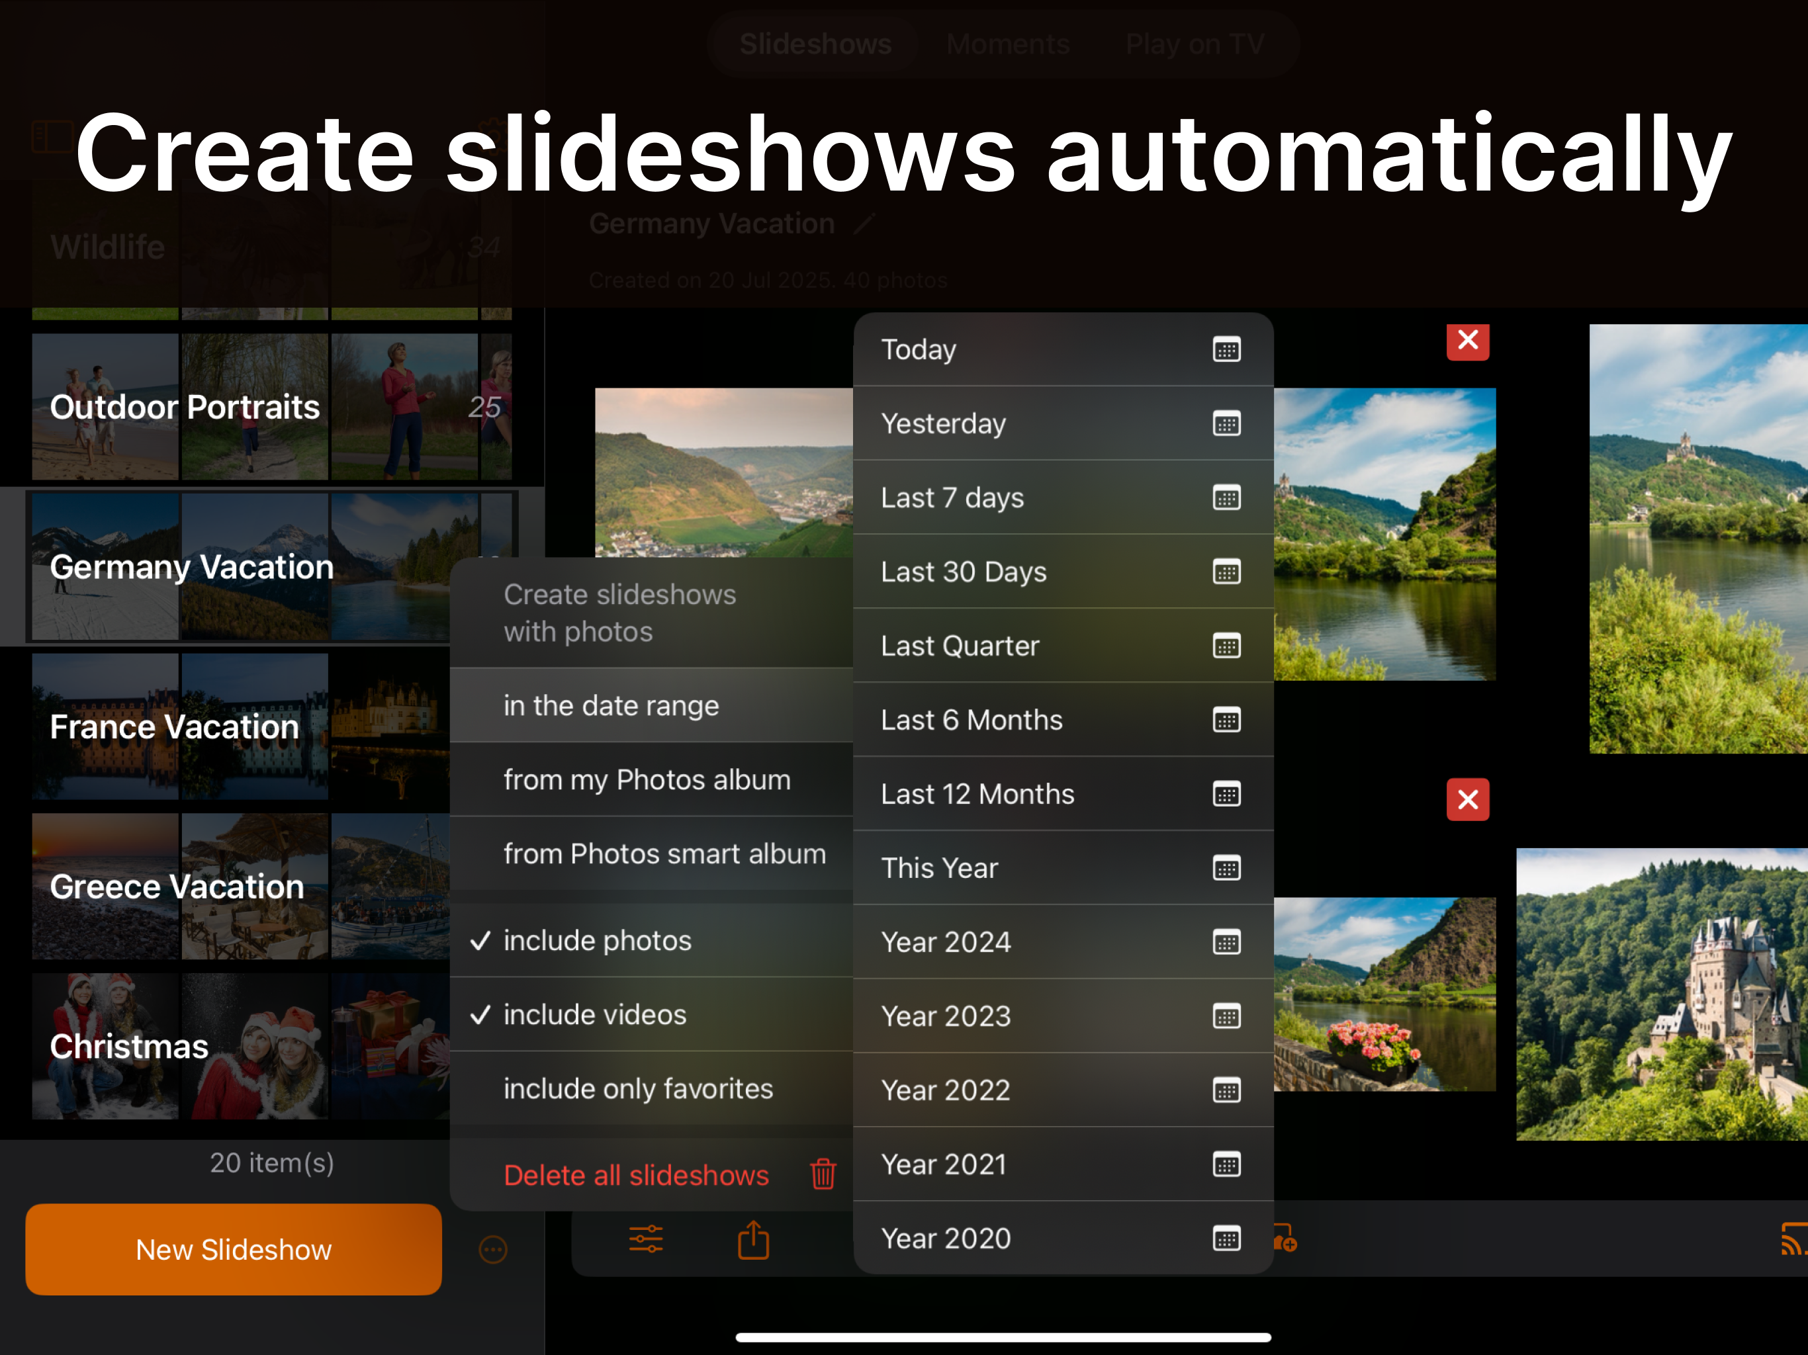Tap the share icon in bottom toolbar
1808x1355 pixels.
coord(753,1239)
